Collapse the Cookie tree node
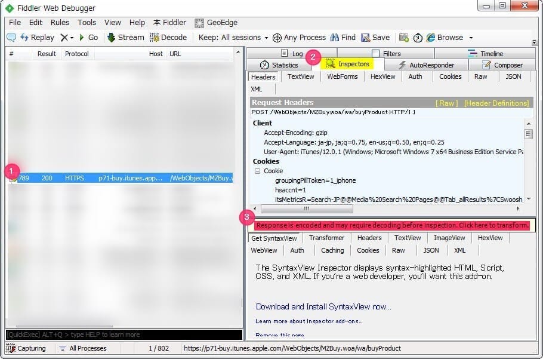This screenshot has height=359, width=543. [x=258, y=171]
